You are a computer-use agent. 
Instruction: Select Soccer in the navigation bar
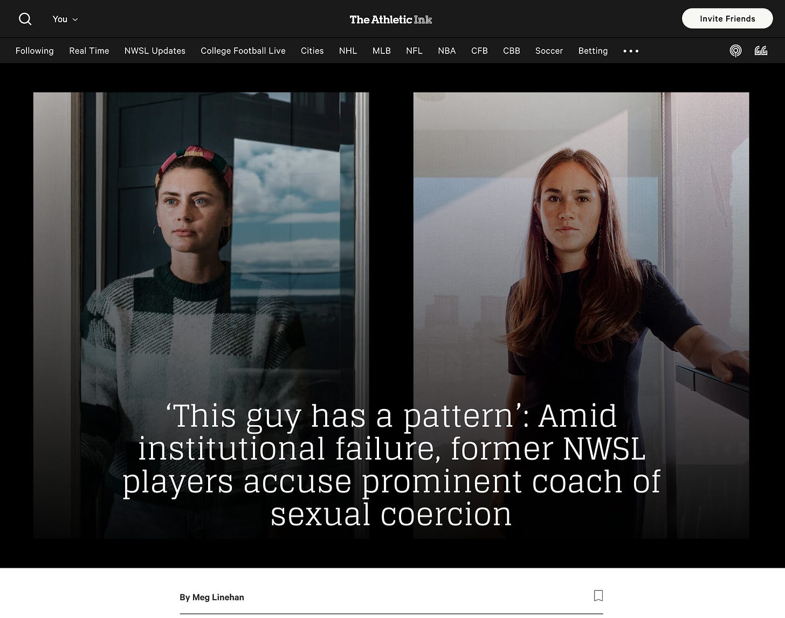[x=549, y=51]
